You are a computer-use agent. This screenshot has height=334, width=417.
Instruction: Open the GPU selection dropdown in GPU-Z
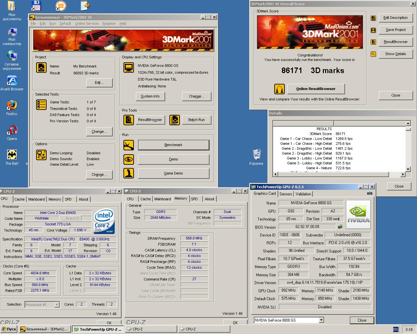coord(321,320)
